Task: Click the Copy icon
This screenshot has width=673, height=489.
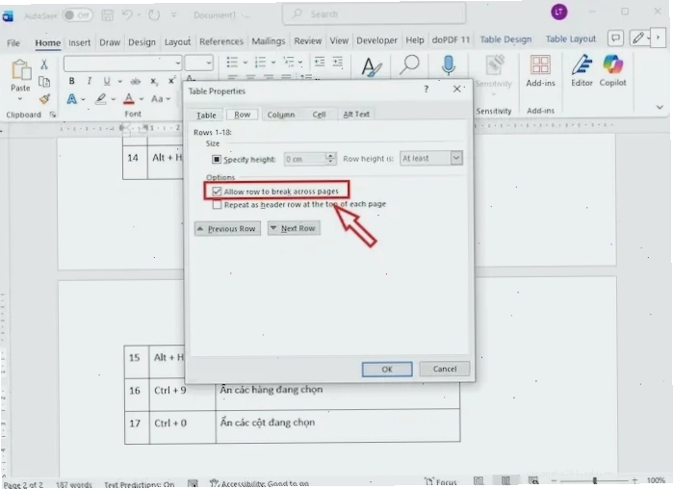Action: click(x=43, y=82)
